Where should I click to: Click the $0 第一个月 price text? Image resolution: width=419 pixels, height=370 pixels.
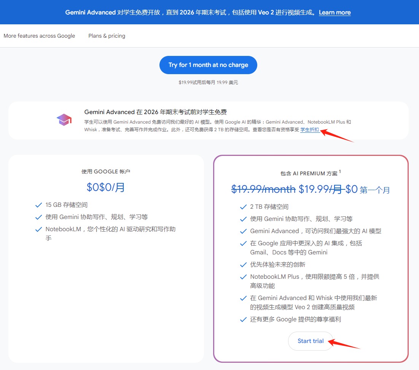(368, 189)
